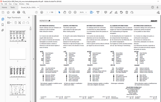Rotate pages counterclockwise in thumbnails panel
Viewport: 161px width, 102px height.
tap(24, 23)
